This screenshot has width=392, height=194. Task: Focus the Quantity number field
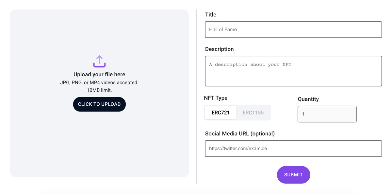pos(327,114)
